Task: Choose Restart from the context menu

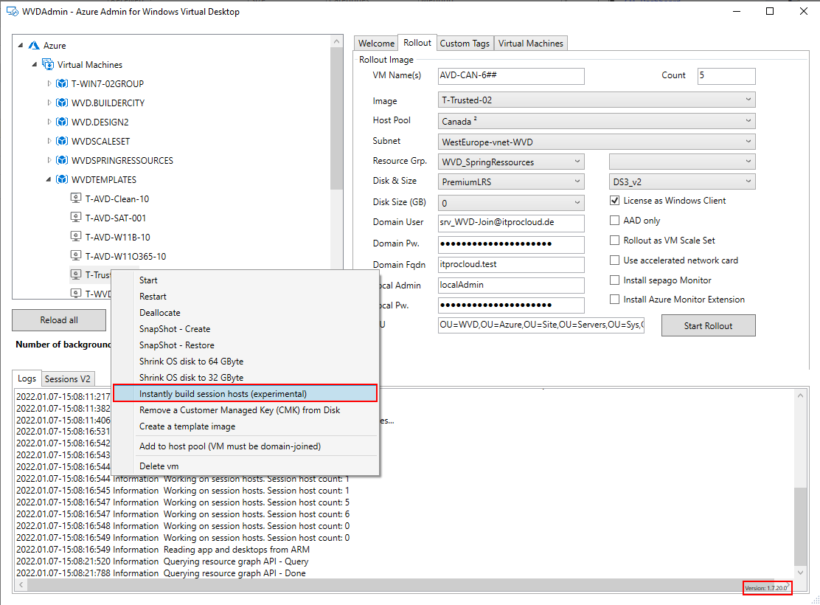Action: (x=245, y=296)
